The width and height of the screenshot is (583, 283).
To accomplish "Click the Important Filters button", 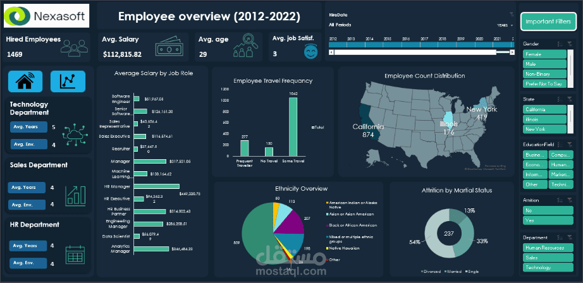I will [x=548, y=21].
